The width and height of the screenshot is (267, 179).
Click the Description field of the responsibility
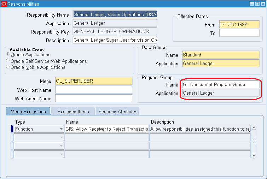115,40
